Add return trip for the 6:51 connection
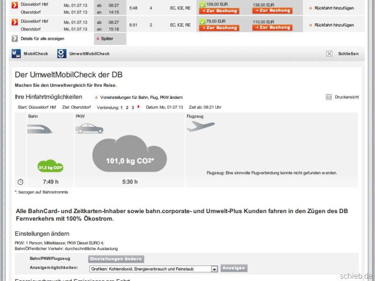375x281 pixels. point(331,25)
